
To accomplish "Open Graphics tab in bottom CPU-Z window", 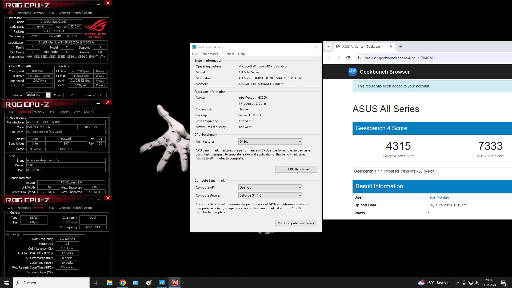I will click(64, 208).
